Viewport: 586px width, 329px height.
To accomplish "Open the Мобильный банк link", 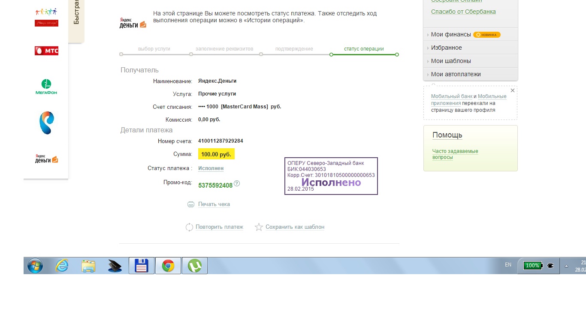I will (x=452, y=96).
